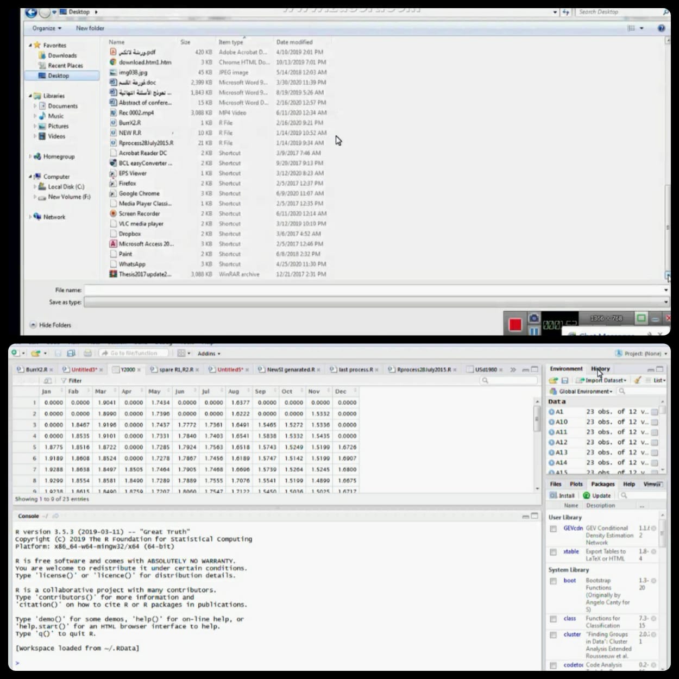679x679 pixels.
Task: Click the File name input field
Action: pyautogui.click(x=375, y=290)
